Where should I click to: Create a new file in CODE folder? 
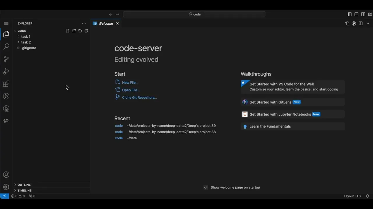[68, 31]
